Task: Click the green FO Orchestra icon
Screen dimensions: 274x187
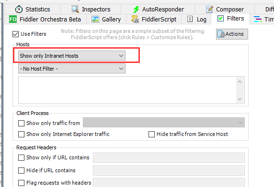Action: pyautogui.click(x=13, y=19)
